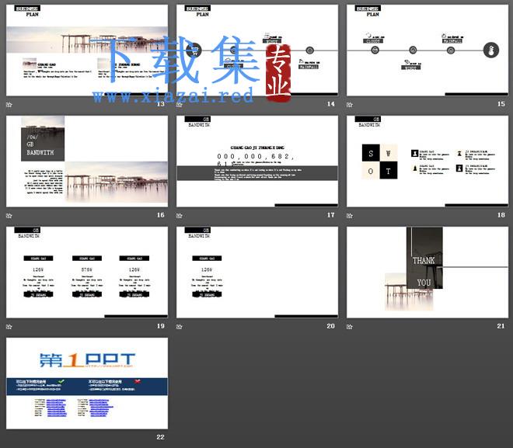Click slide number 19 label

(160, 326)
